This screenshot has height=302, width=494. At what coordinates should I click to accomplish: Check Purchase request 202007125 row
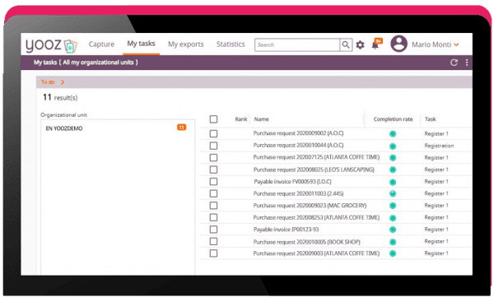click(x=213, y=158)
